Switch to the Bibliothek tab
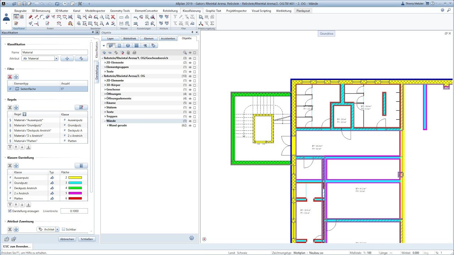 129,38
